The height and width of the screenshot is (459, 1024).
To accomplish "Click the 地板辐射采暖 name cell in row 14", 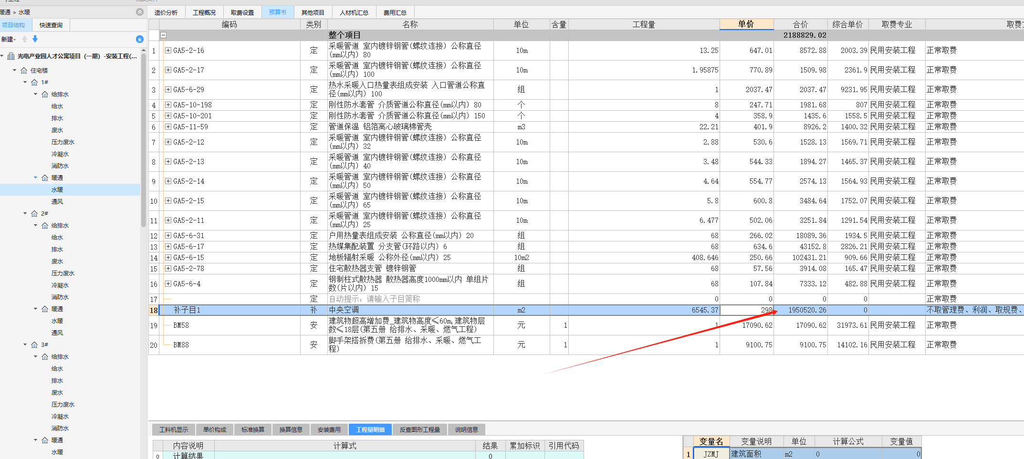I will coord(410,258).
